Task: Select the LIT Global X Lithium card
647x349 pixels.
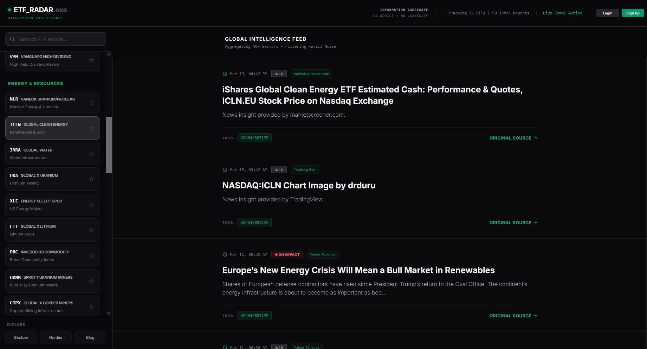Action: (x=53, y=230)
